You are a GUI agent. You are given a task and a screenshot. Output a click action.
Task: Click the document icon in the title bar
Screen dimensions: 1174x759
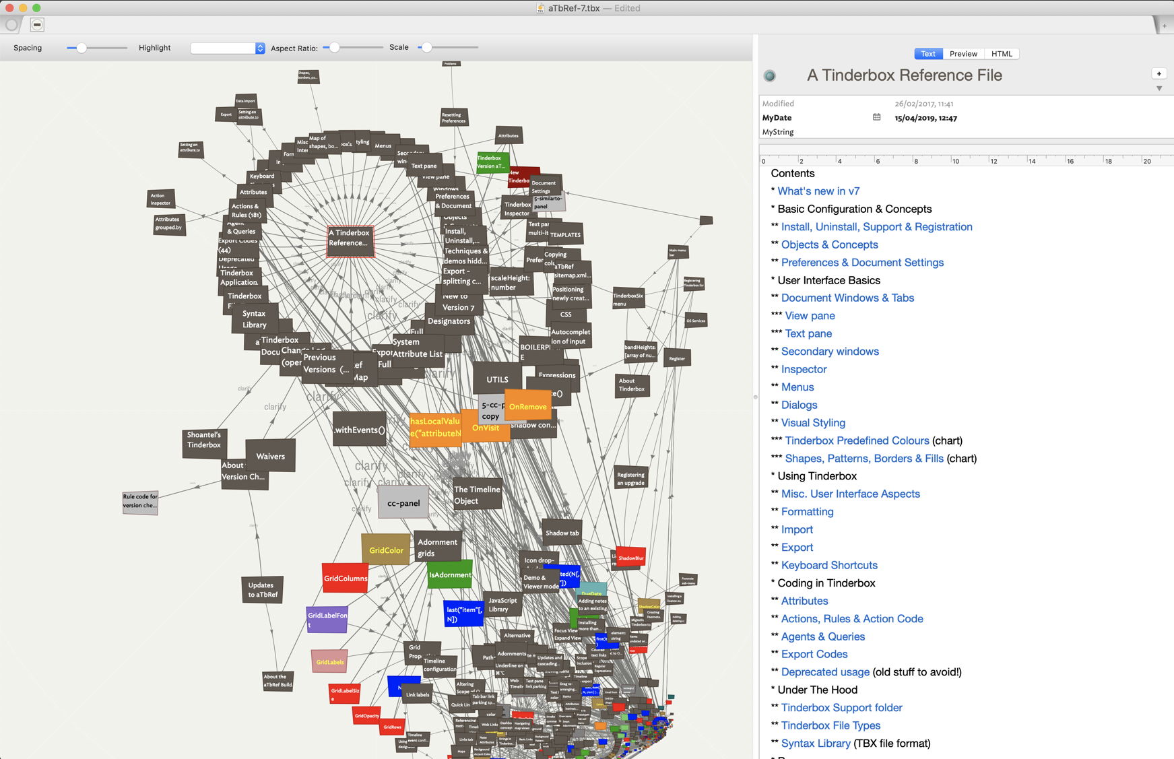click(540, 8)
